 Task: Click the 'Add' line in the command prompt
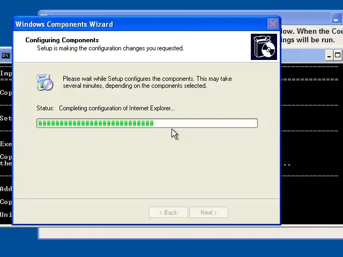coord(6,189)
